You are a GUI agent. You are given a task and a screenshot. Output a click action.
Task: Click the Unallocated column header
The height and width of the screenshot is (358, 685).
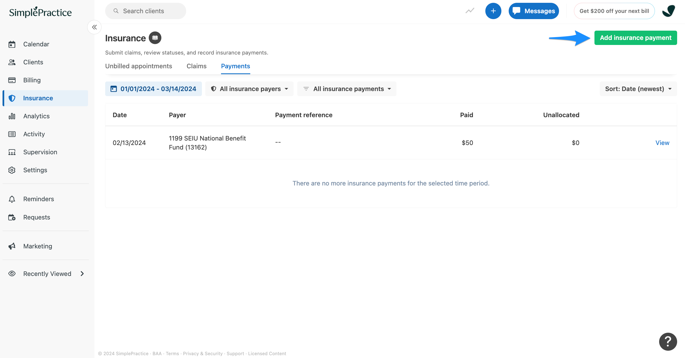pos(561,115)
